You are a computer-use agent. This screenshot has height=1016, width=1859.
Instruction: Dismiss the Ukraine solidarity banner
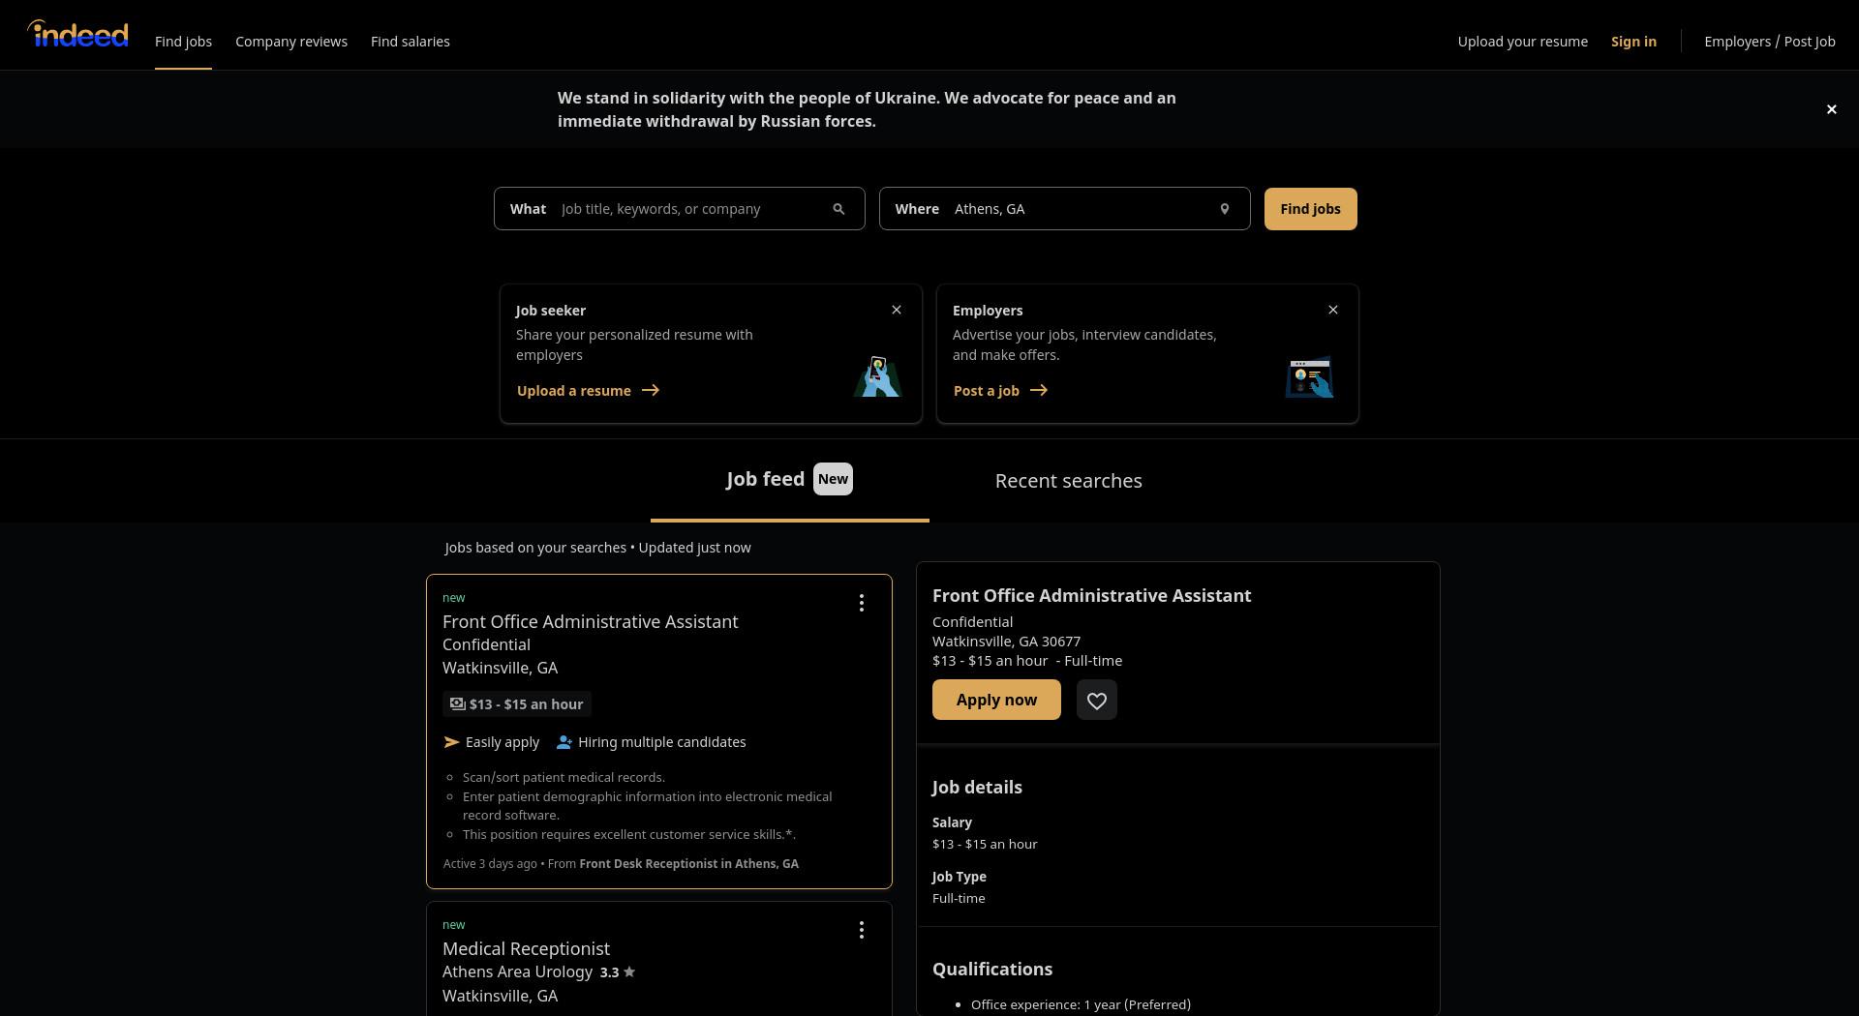(x=1831, y=109)
